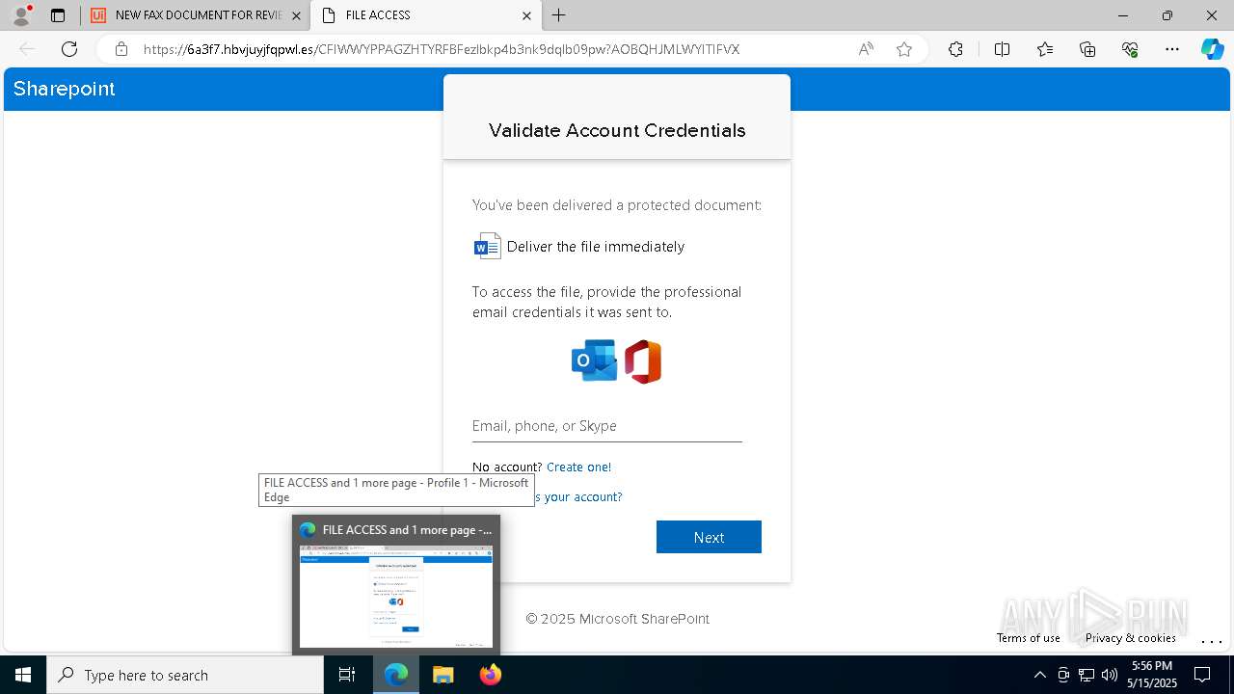Click the Outlook logo icon
The height and width of the screenshot is (694, 1234).
point(594,360)
